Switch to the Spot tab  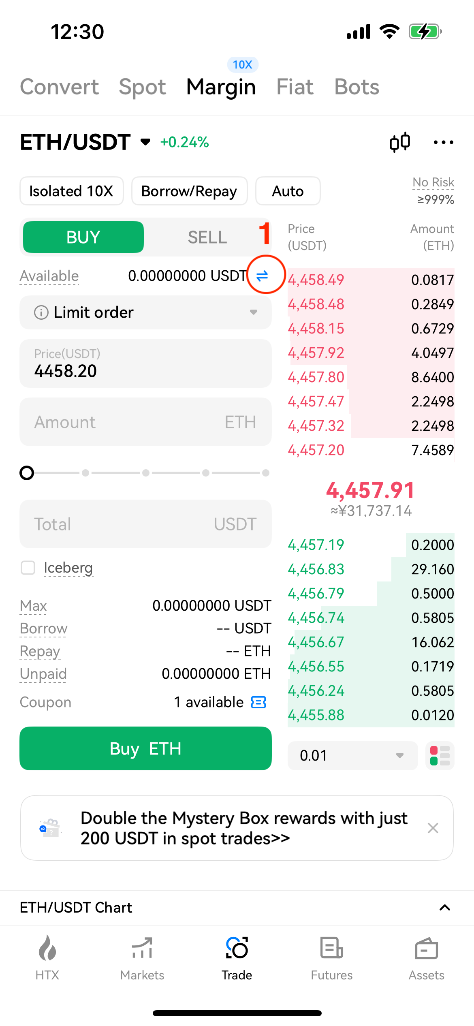click(x=142, y=87)
